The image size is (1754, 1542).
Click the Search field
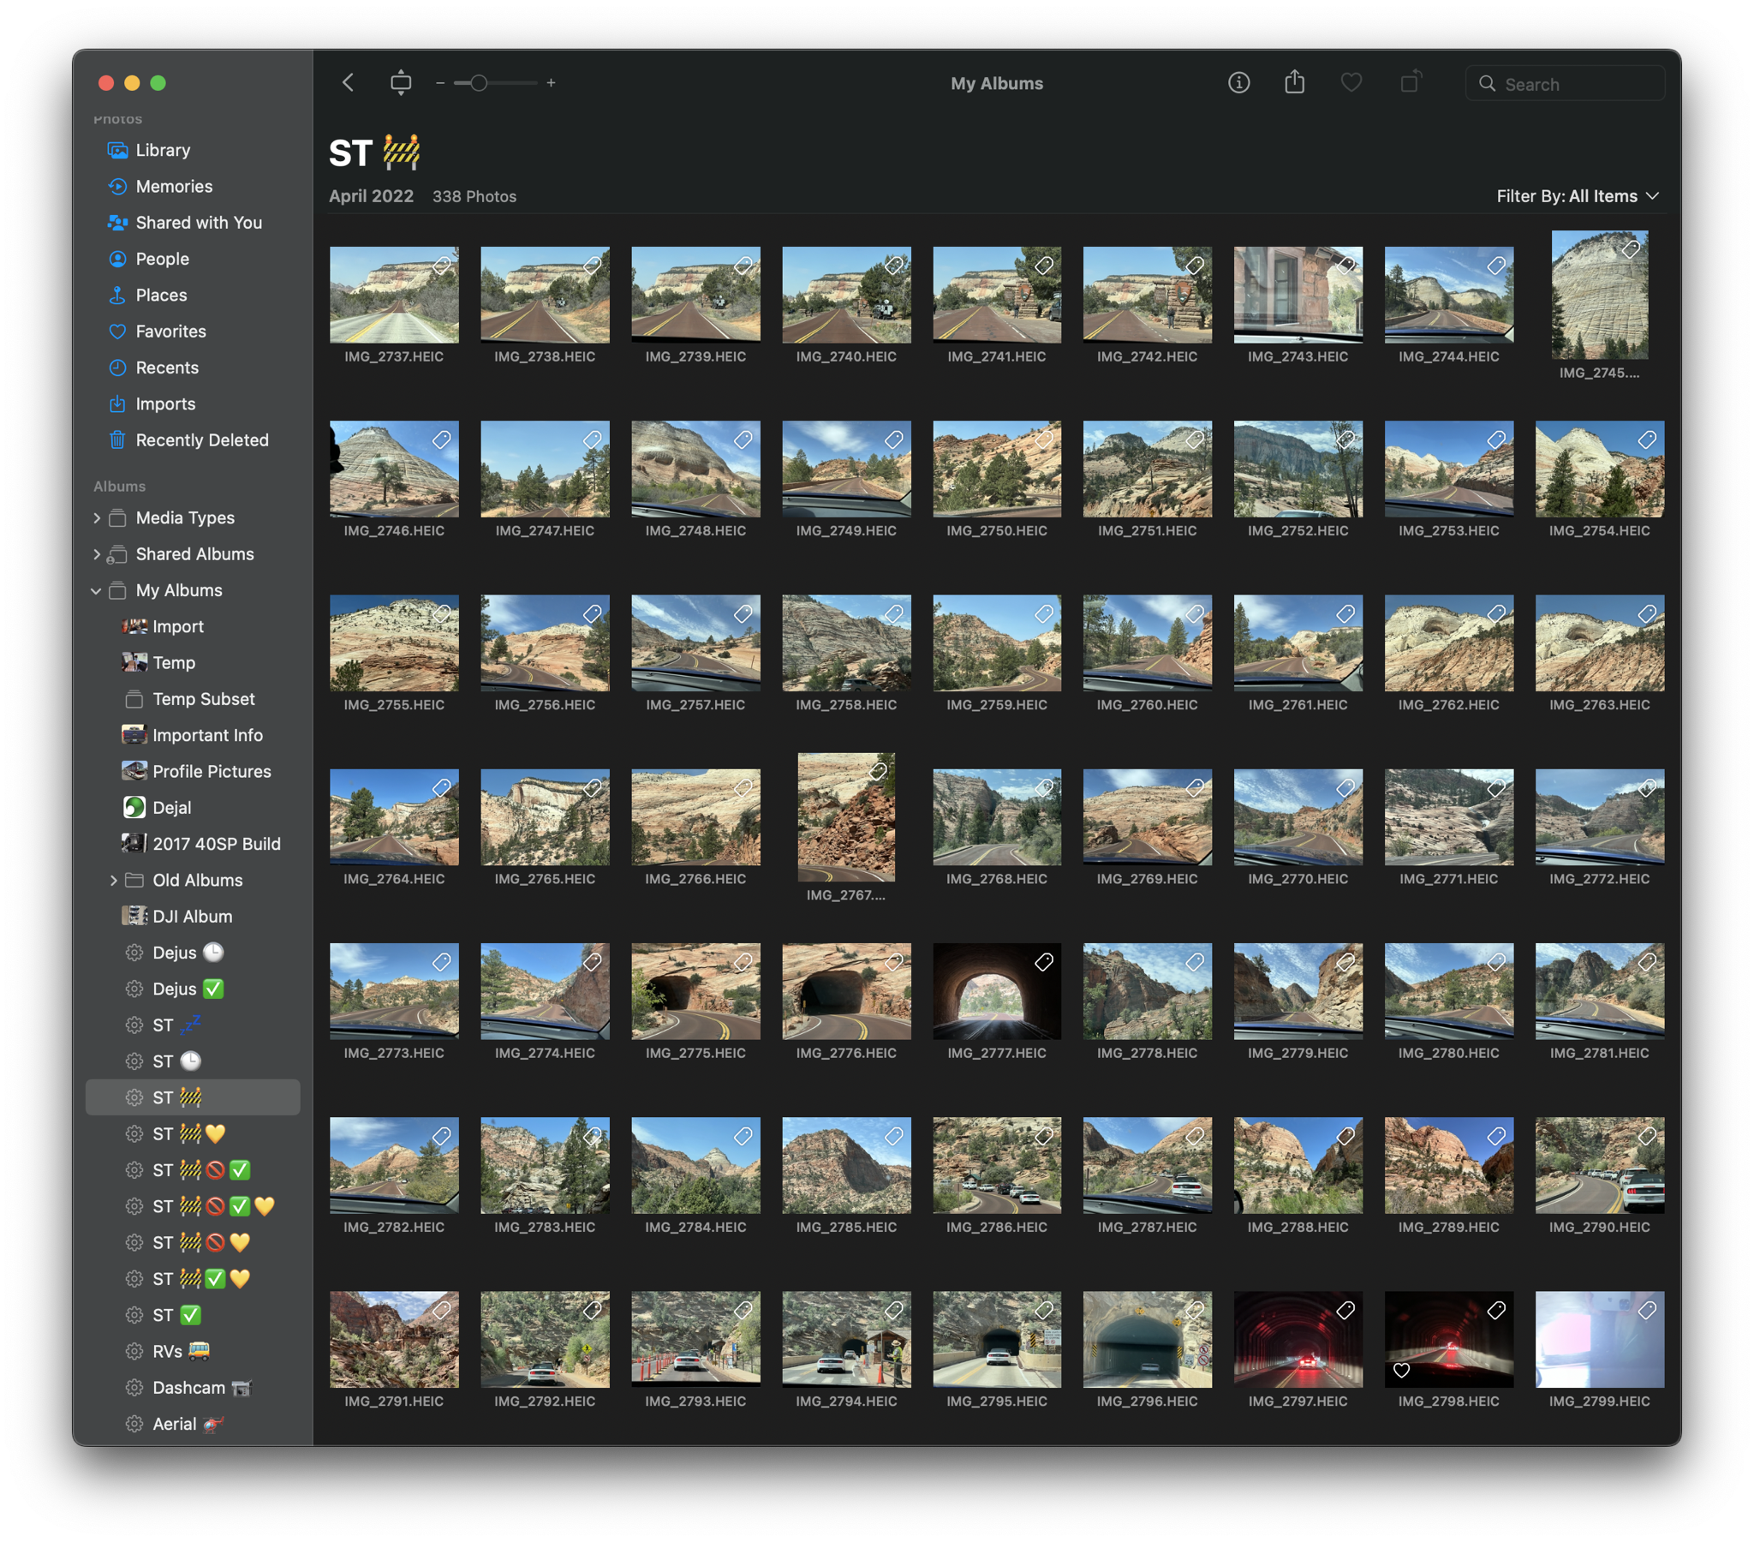coord(1566,84)
